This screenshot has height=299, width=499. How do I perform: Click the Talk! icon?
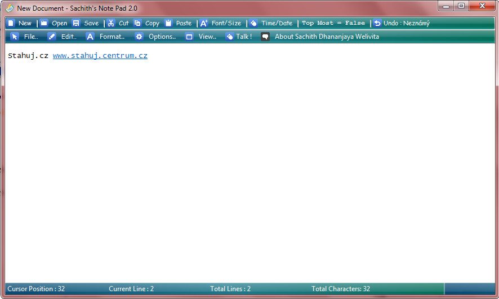(x=229, y=37)
